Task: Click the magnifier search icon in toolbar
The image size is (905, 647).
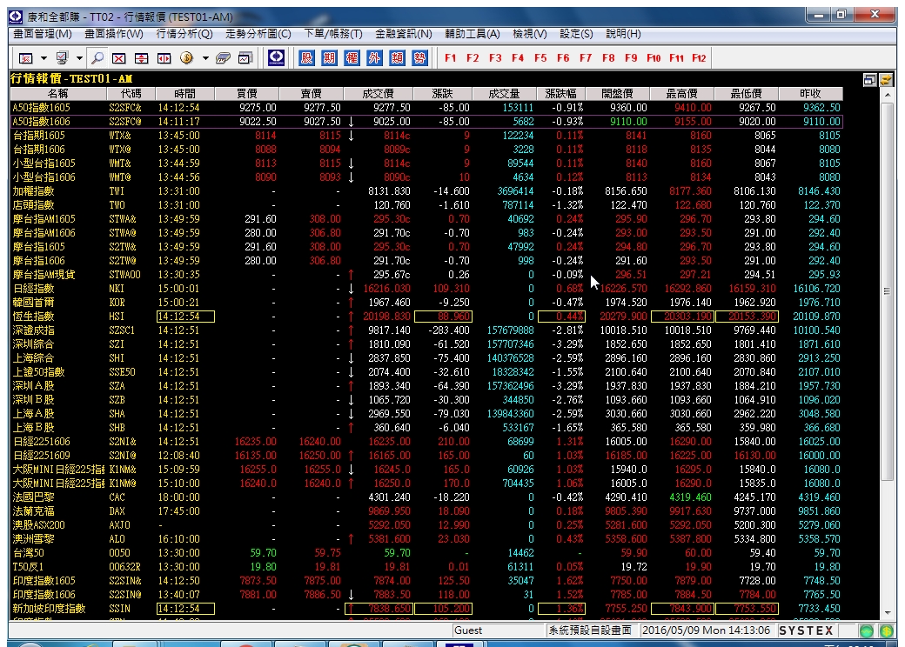Action: [97, 57]
